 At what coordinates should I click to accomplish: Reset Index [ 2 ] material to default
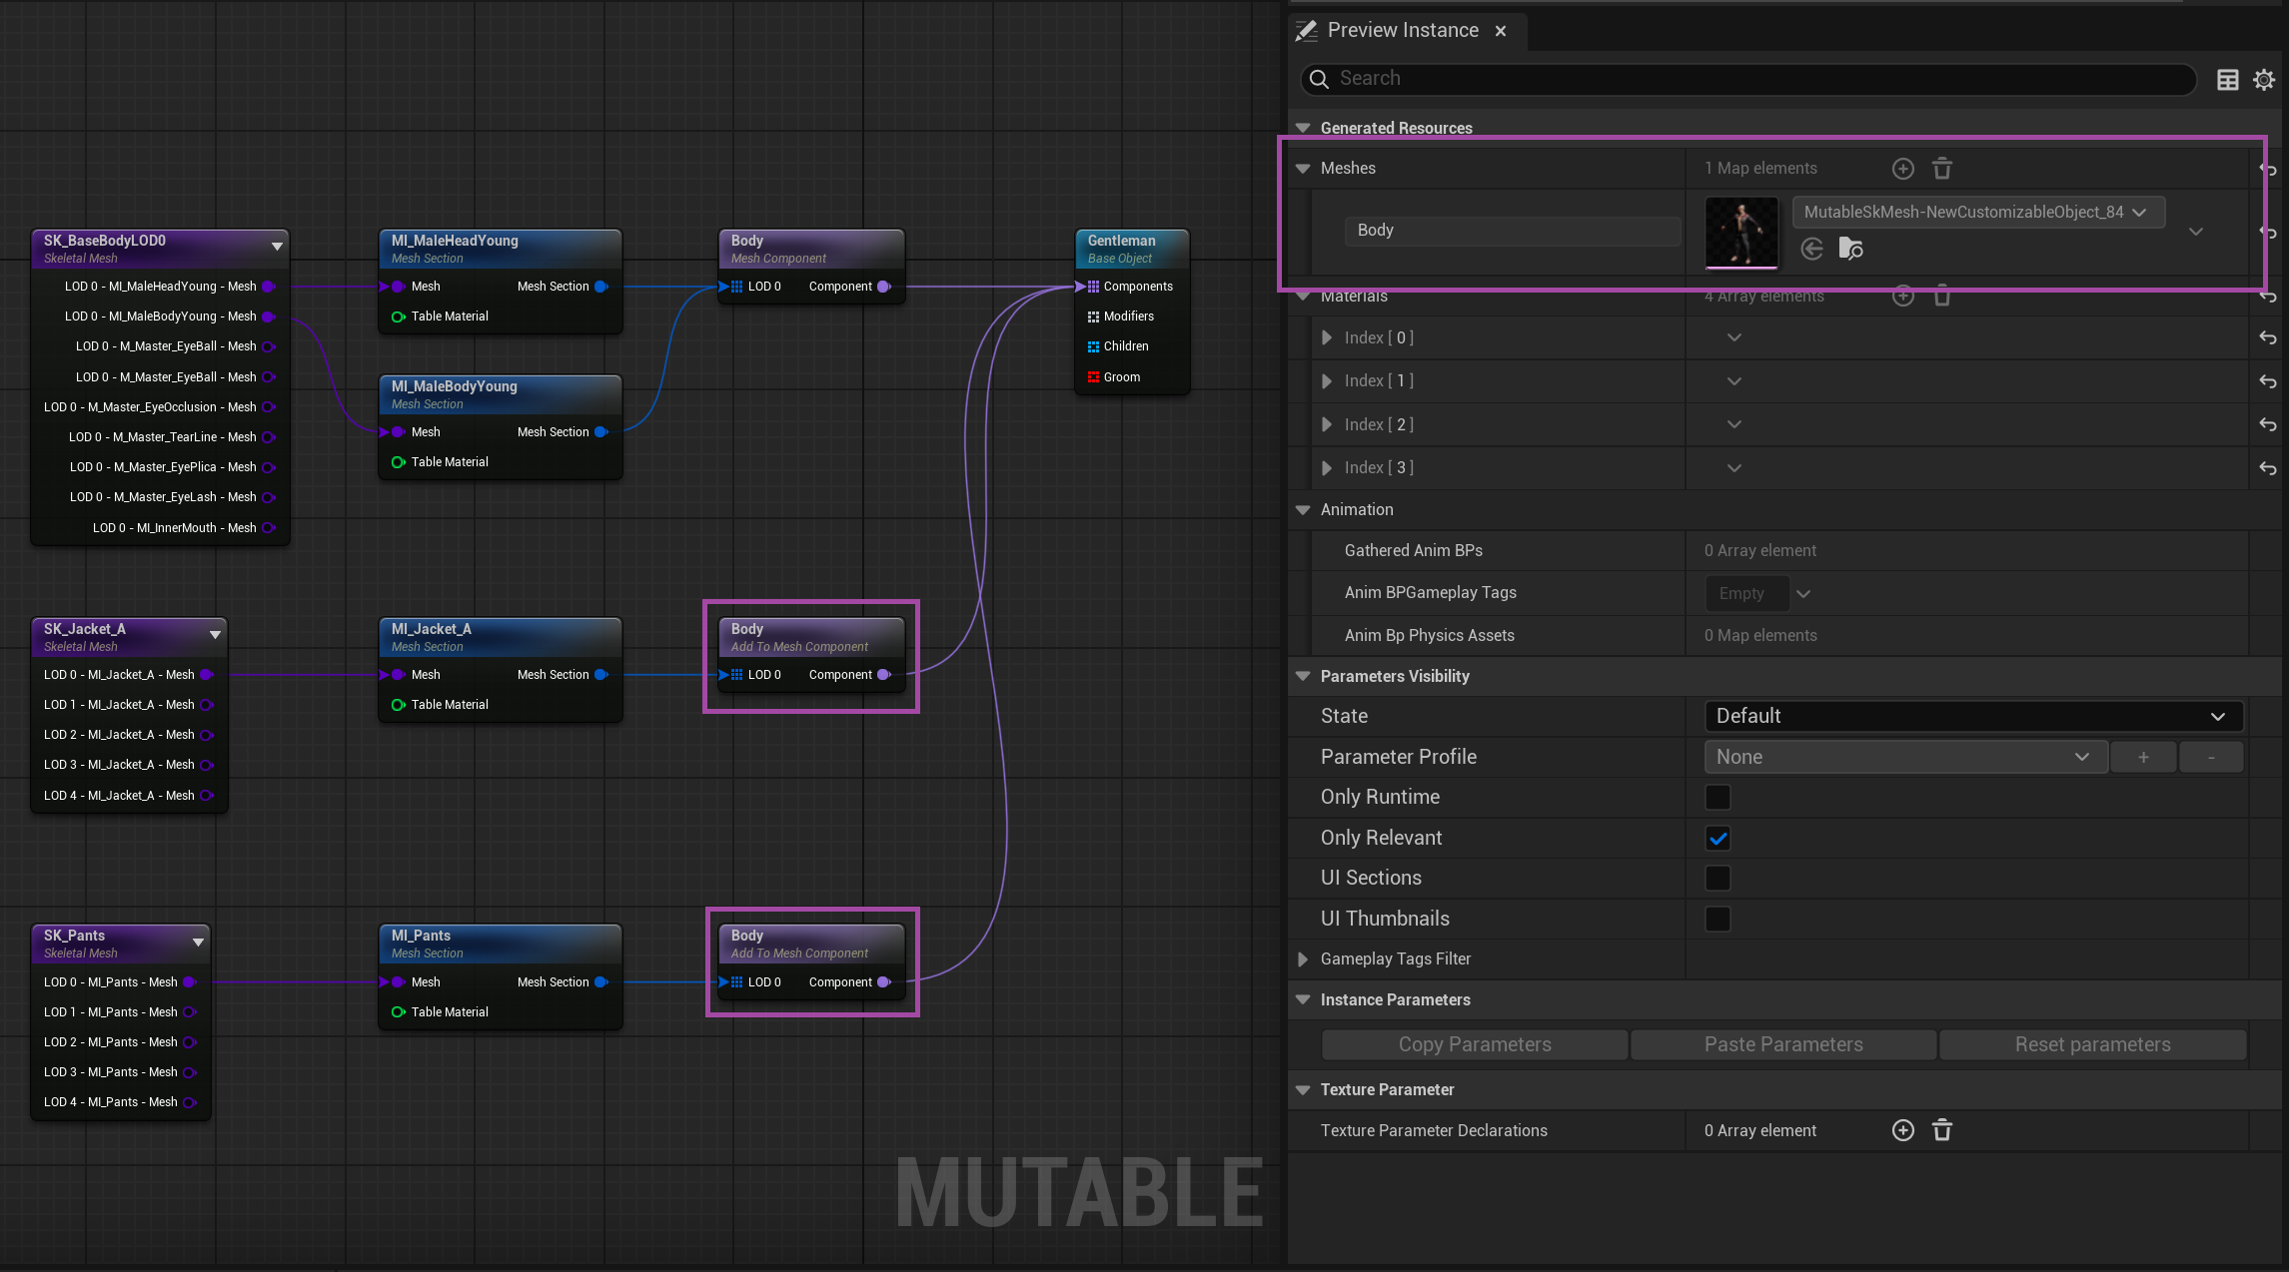[x=2268, y=425]
